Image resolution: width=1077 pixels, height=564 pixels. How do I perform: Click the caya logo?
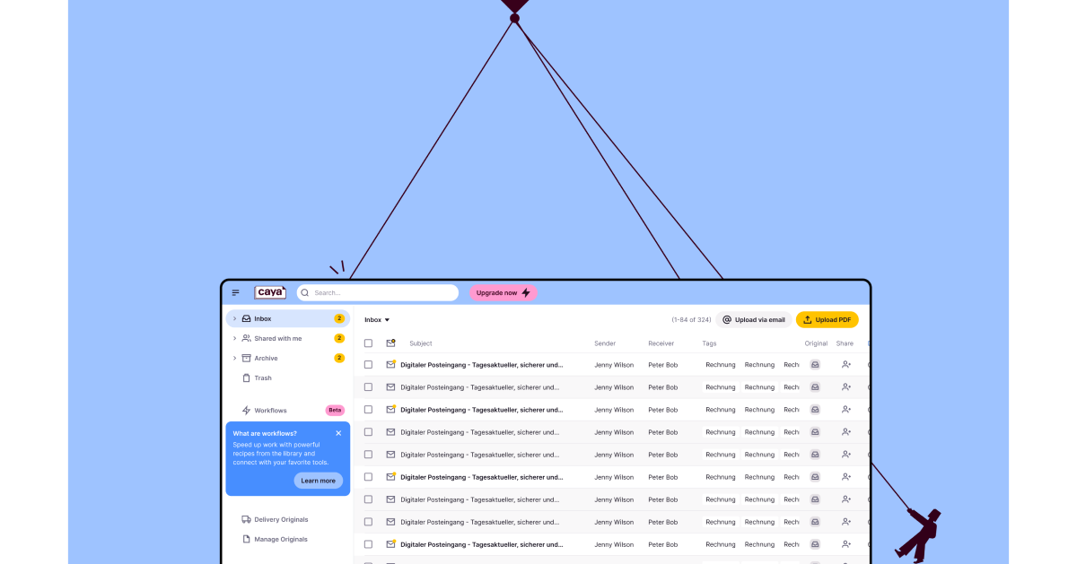point(270,292)
